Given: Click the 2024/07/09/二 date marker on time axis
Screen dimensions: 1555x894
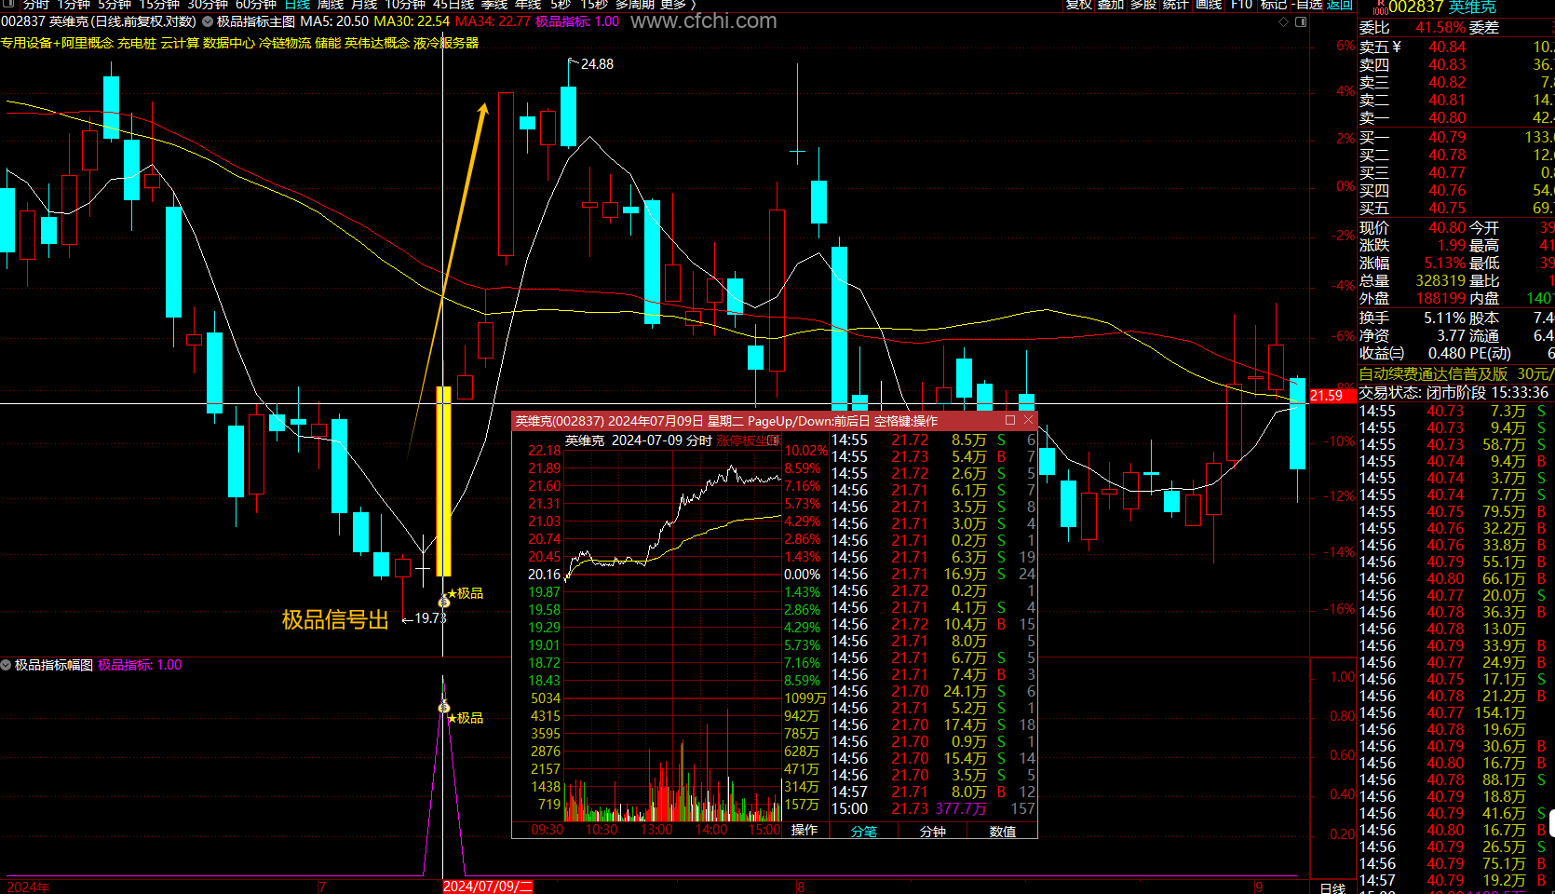Looking at the screenshot, I should click(488, 887).
